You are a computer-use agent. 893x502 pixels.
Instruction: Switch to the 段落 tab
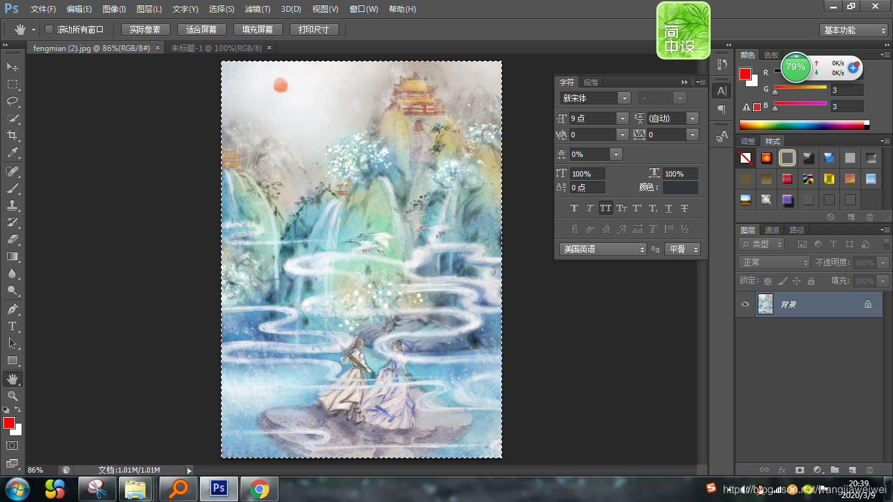tap(591, 82)
